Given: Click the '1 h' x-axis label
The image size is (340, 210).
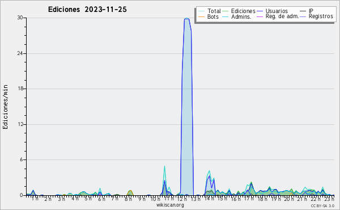Looking at the screenshot, I should tap(35, 199).
